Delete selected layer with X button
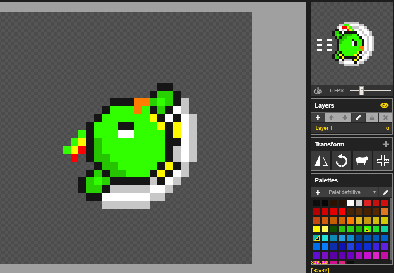Image resolution: width=394 pixels, height=273 pixels. point(385,117)
